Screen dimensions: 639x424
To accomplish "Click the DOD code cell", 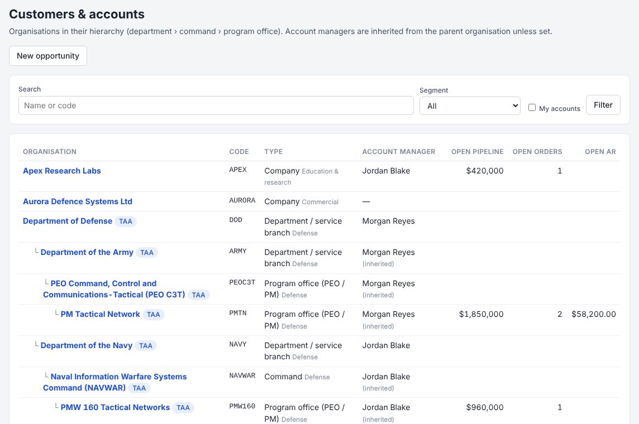I will (x=236, y=220).
